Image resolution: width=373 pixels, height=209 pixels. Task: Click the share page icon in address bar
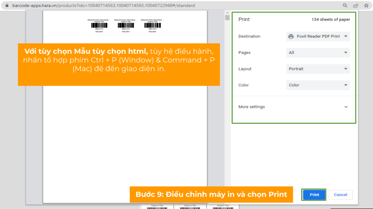coord(356,6)
